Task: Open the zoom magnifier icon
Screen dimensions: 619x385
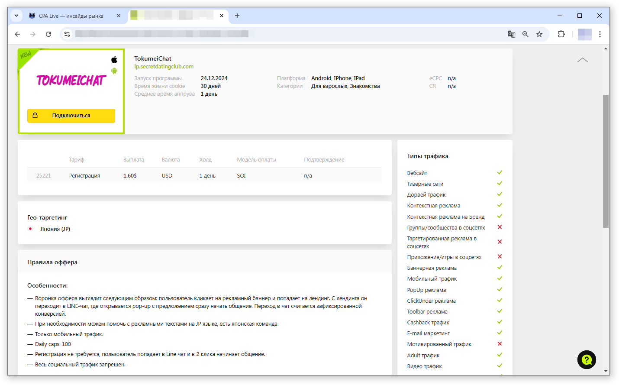Action: 525,34
